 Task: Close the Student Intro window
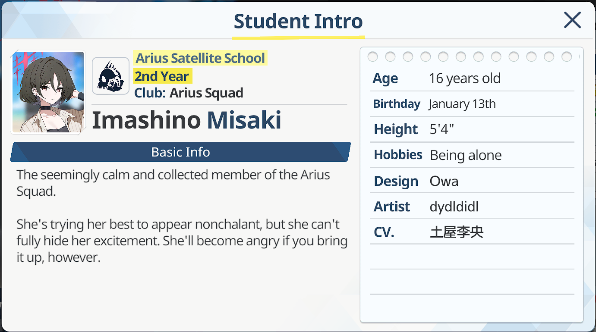coord(572,20)
